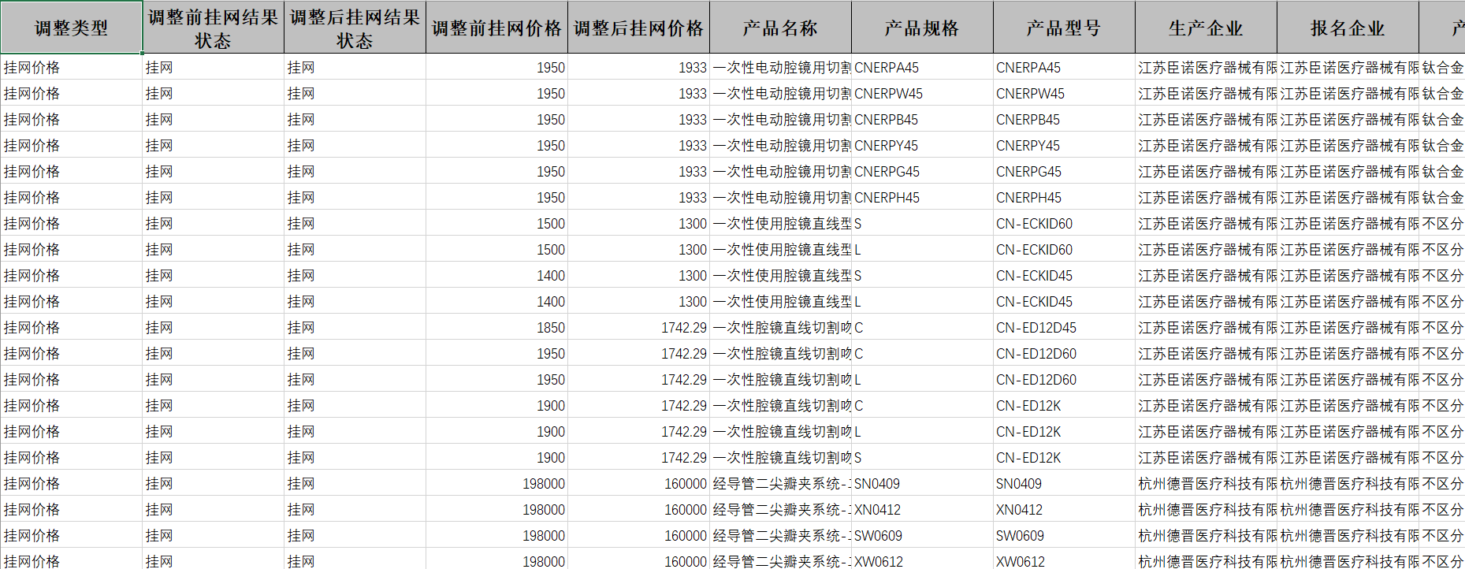Select the 调整类型 column header
Image resolution: width=1465 pixels, height=569 pixels.
pyautogui.click(x=71, y=28)
